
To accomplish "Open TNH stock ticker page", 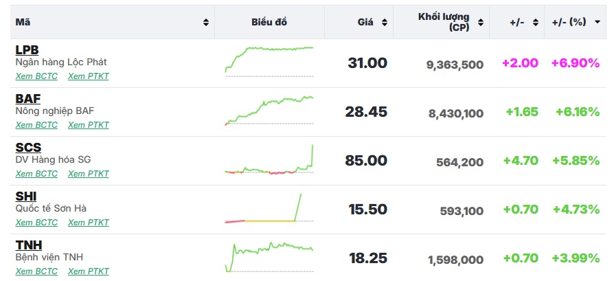I will 29,245.
